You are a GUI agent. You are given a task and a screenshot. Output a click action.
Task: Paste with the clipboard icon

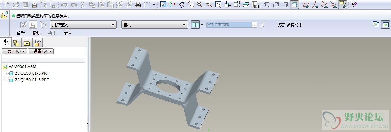tap(101, 5)
